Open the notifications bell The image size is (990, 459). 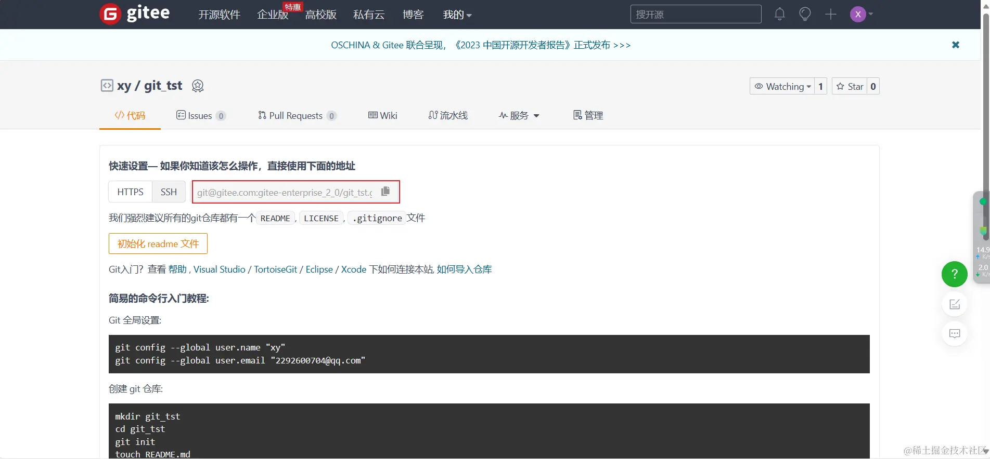[x=779, y=14]
